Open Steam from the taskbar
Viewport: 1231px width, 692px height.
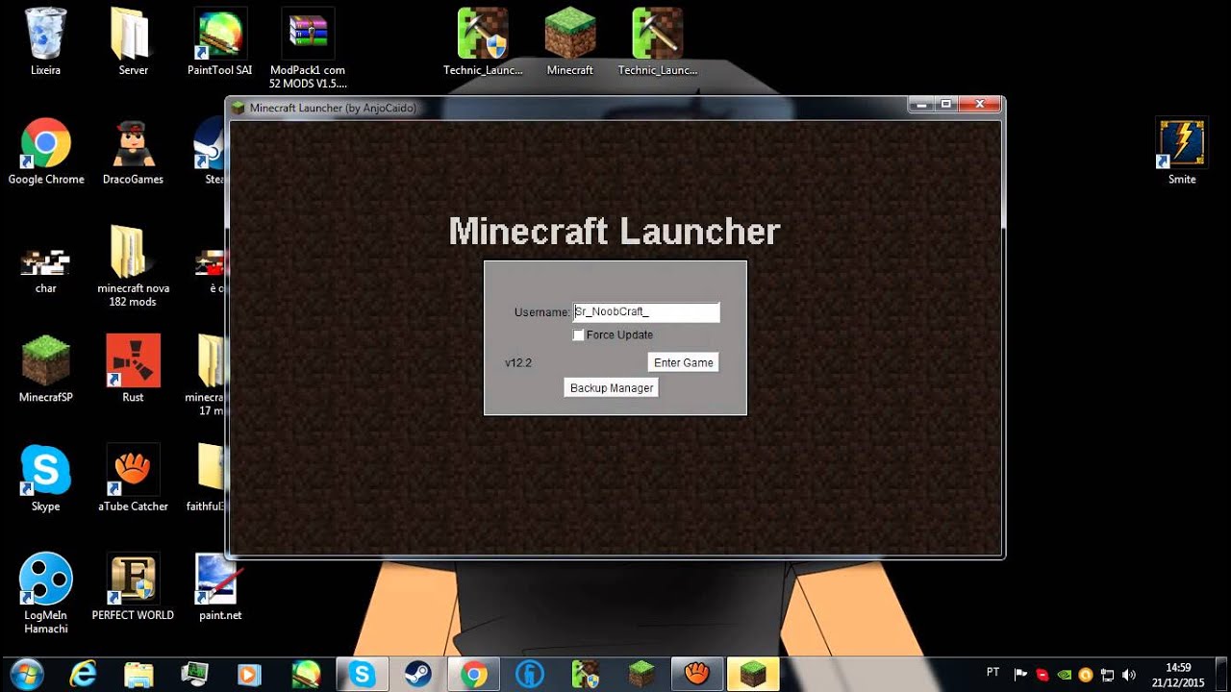pyautogui.click(x=418, y=675)
